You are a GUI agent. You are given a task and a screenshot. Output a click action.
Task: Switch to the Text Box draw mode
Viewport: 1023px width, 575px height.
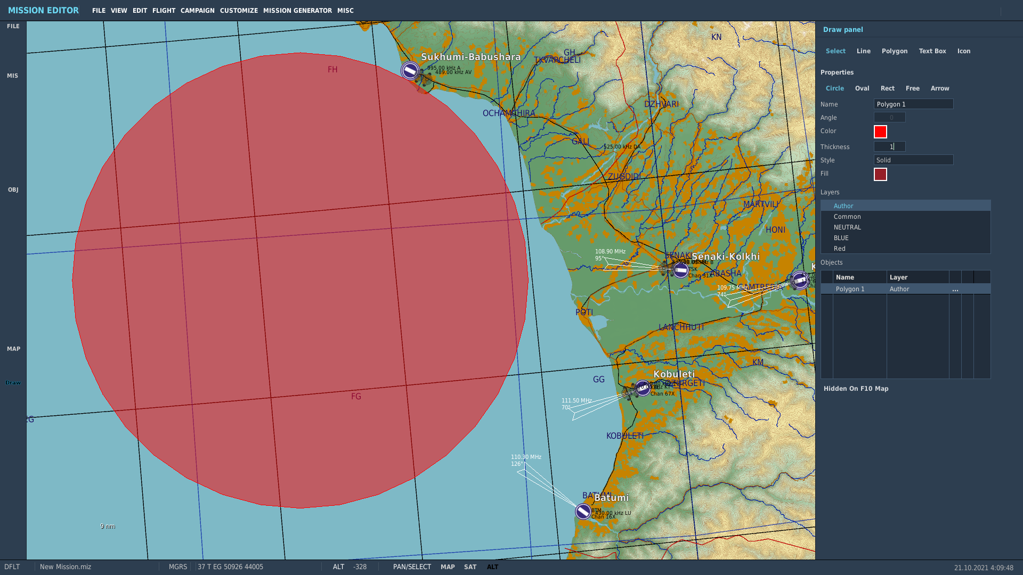pyautogui.click(x=932, y=51)
